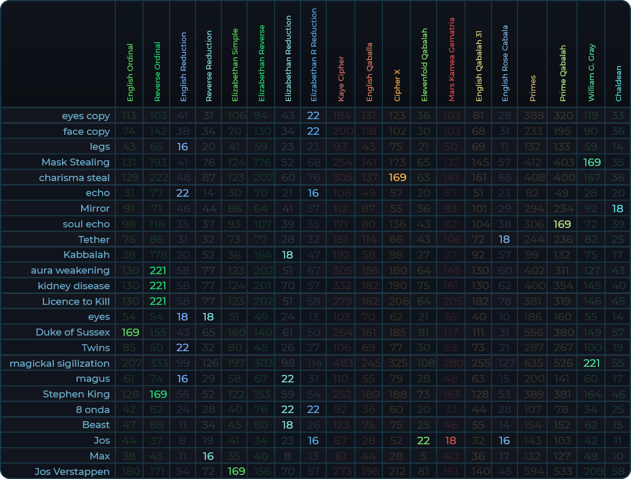Select the 'magickal sigilization' row label
The height and width of the screenshot is (479, 631).
pos(60,363)
